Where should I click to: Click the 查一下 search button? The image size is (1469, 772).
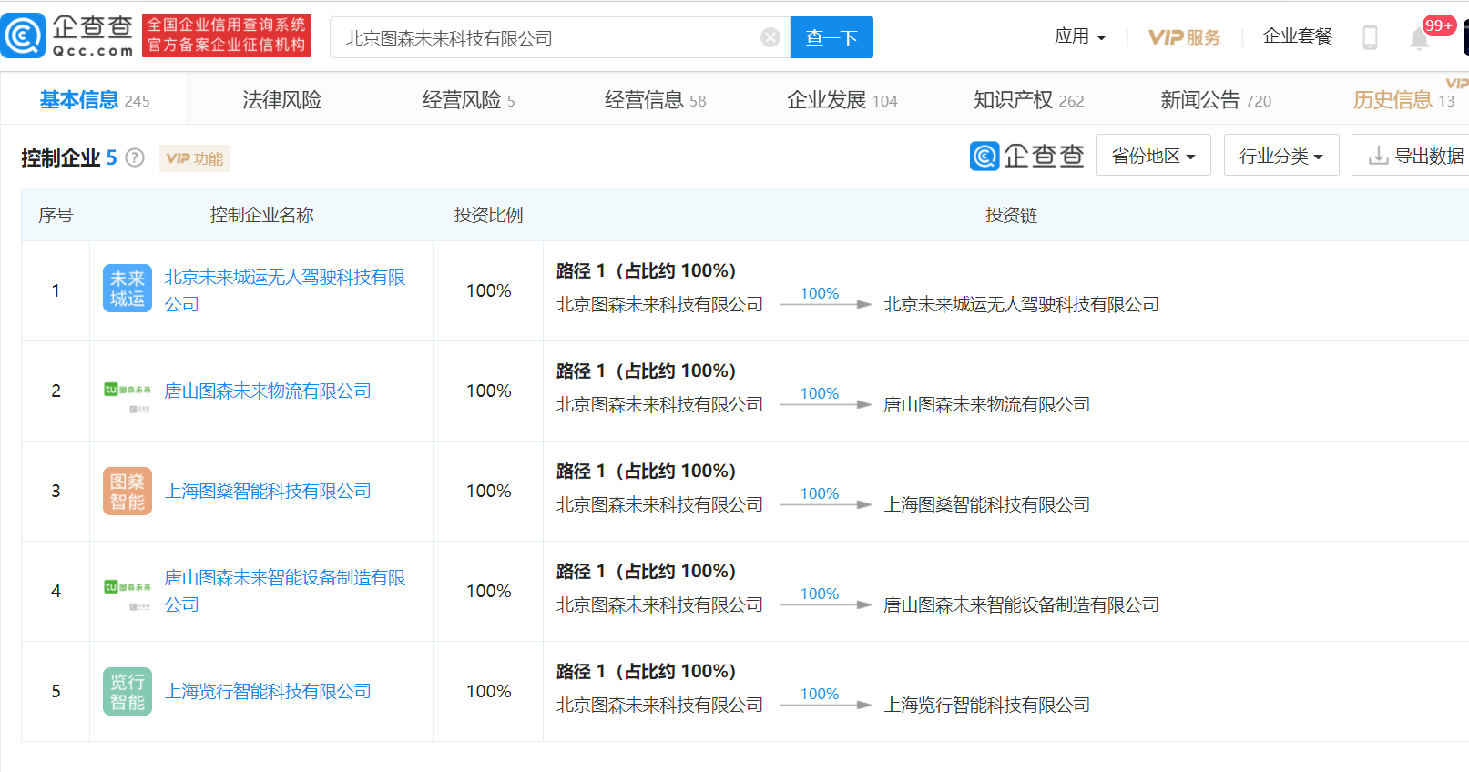point(831,37)
